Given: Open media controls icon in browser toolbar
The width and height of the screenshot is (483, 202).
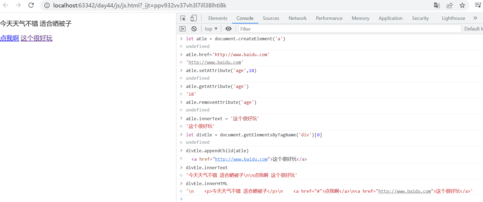Looking at the screenshot, I should tap(478, 5).
